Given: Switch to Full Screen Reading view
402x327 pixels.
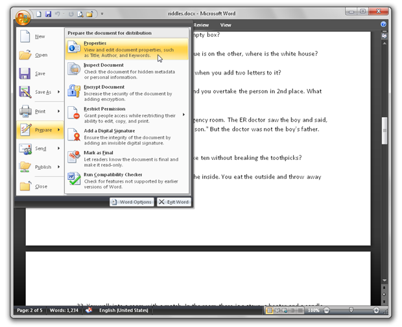Looking at the screenshot, I should [x=277, y=311].
